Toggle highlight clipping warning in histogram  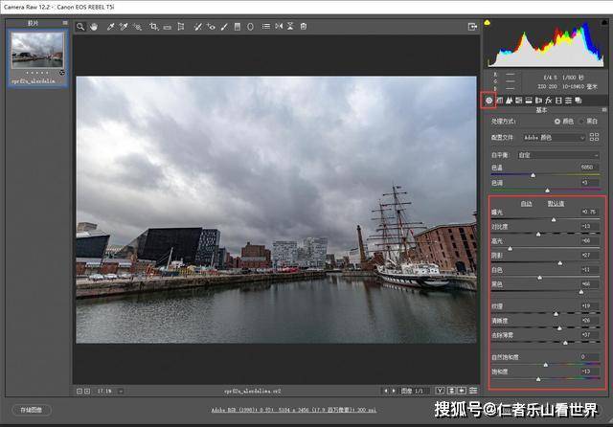[x=603, y=23]
